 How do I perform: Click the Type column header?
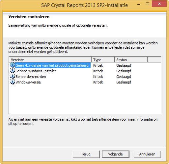coord(103,60)
